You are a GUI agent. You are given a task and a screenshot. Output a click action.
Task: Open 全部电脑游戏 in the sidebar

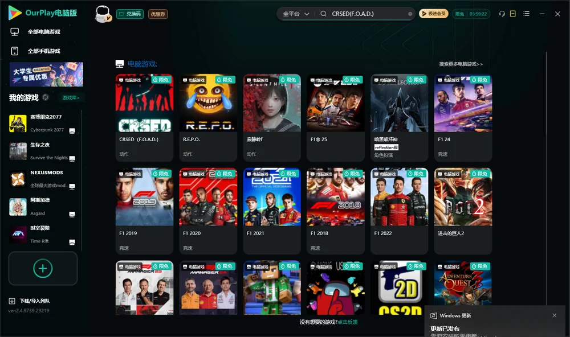[35, 32]
